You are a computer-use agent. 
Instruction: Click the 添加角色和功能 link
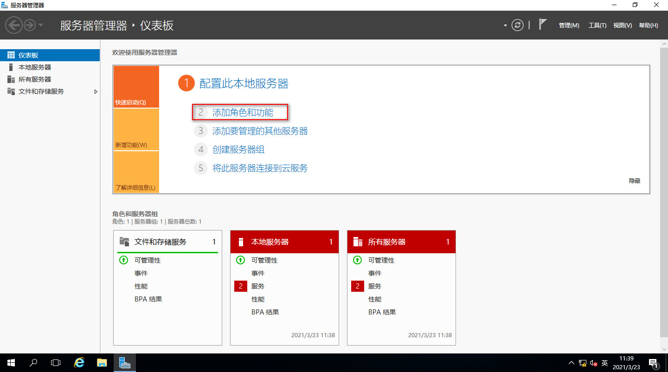(x=243, y=112)
